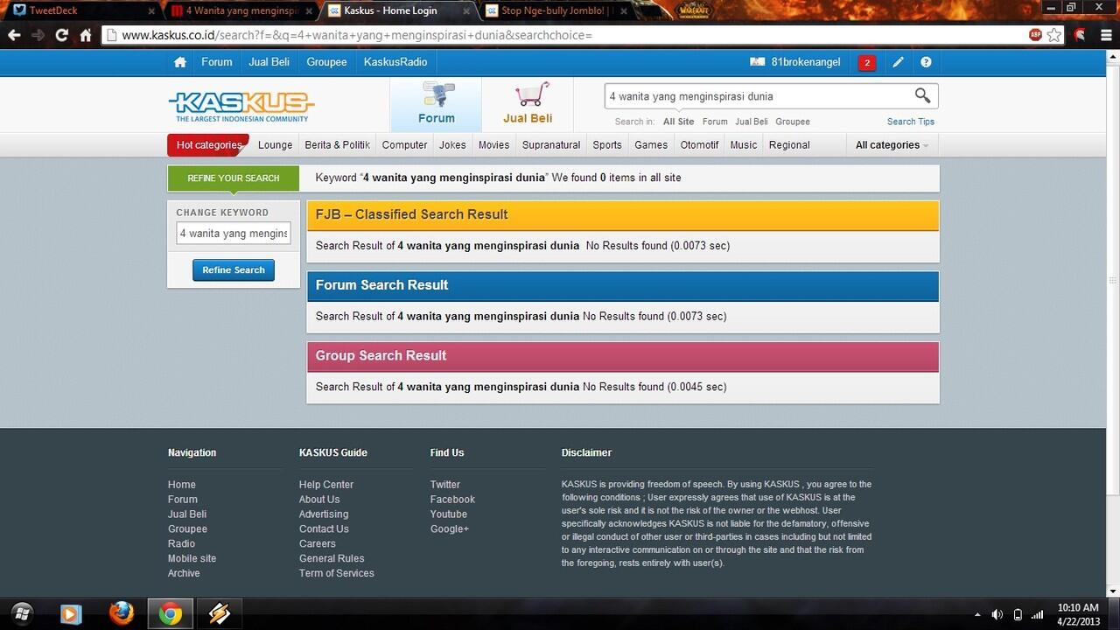Open Search Tips link
This screenshot has width=1120, height=630.
pos(911,122)
